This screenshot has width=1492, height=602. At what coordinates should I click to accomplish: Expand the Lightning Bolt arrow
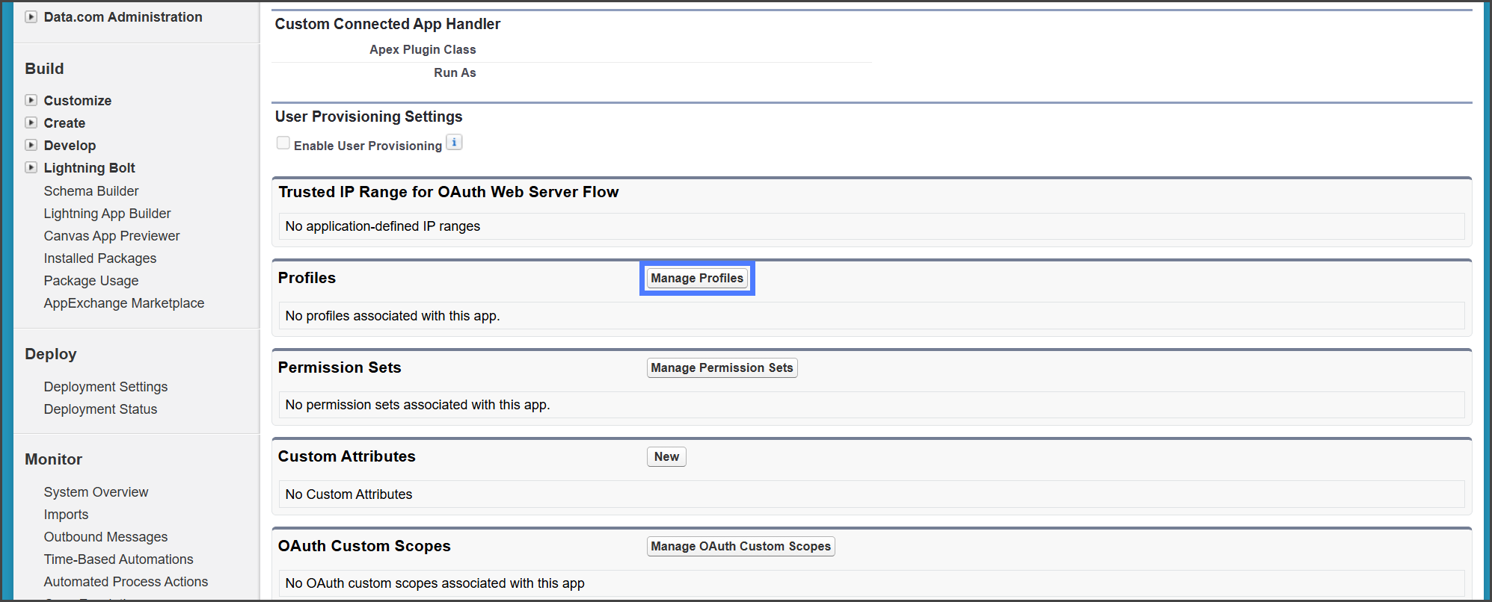pyautogui.click(x=31, y=167)
